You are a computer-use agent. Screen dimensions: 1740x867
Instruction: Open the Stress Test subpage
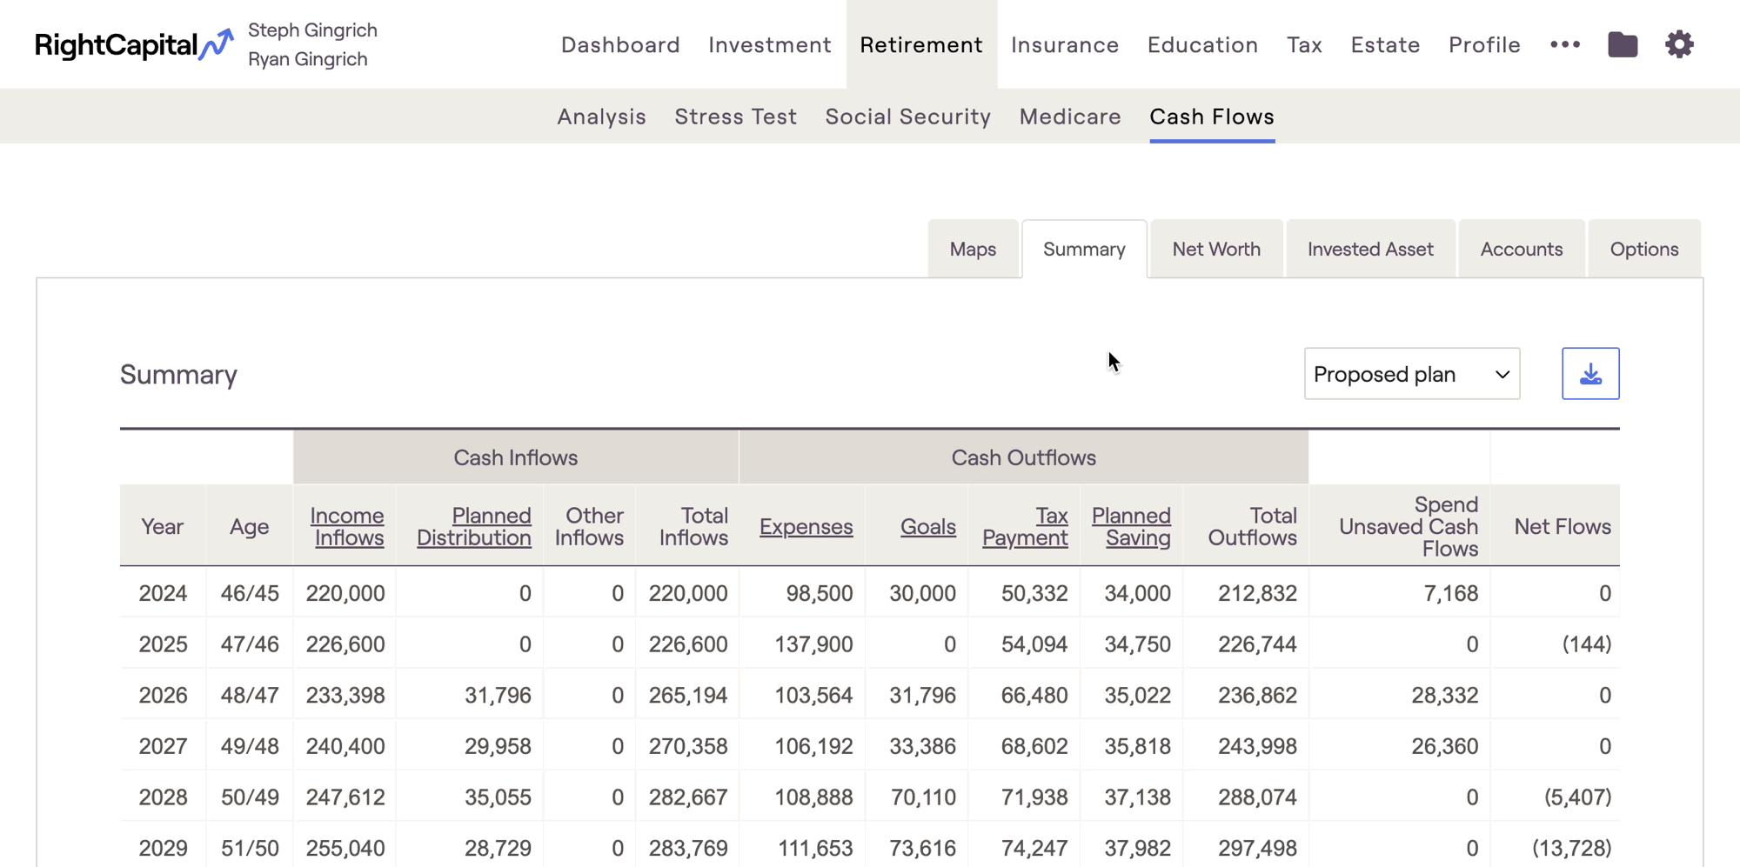tap(735, 117)
